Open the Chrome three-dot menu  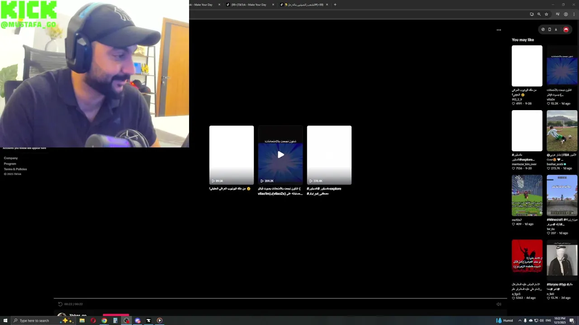[573, 14]
